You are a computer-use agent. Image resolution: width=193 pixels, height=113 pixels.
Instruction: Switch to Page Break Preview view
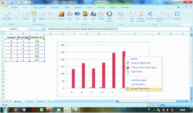click(157, 105)
